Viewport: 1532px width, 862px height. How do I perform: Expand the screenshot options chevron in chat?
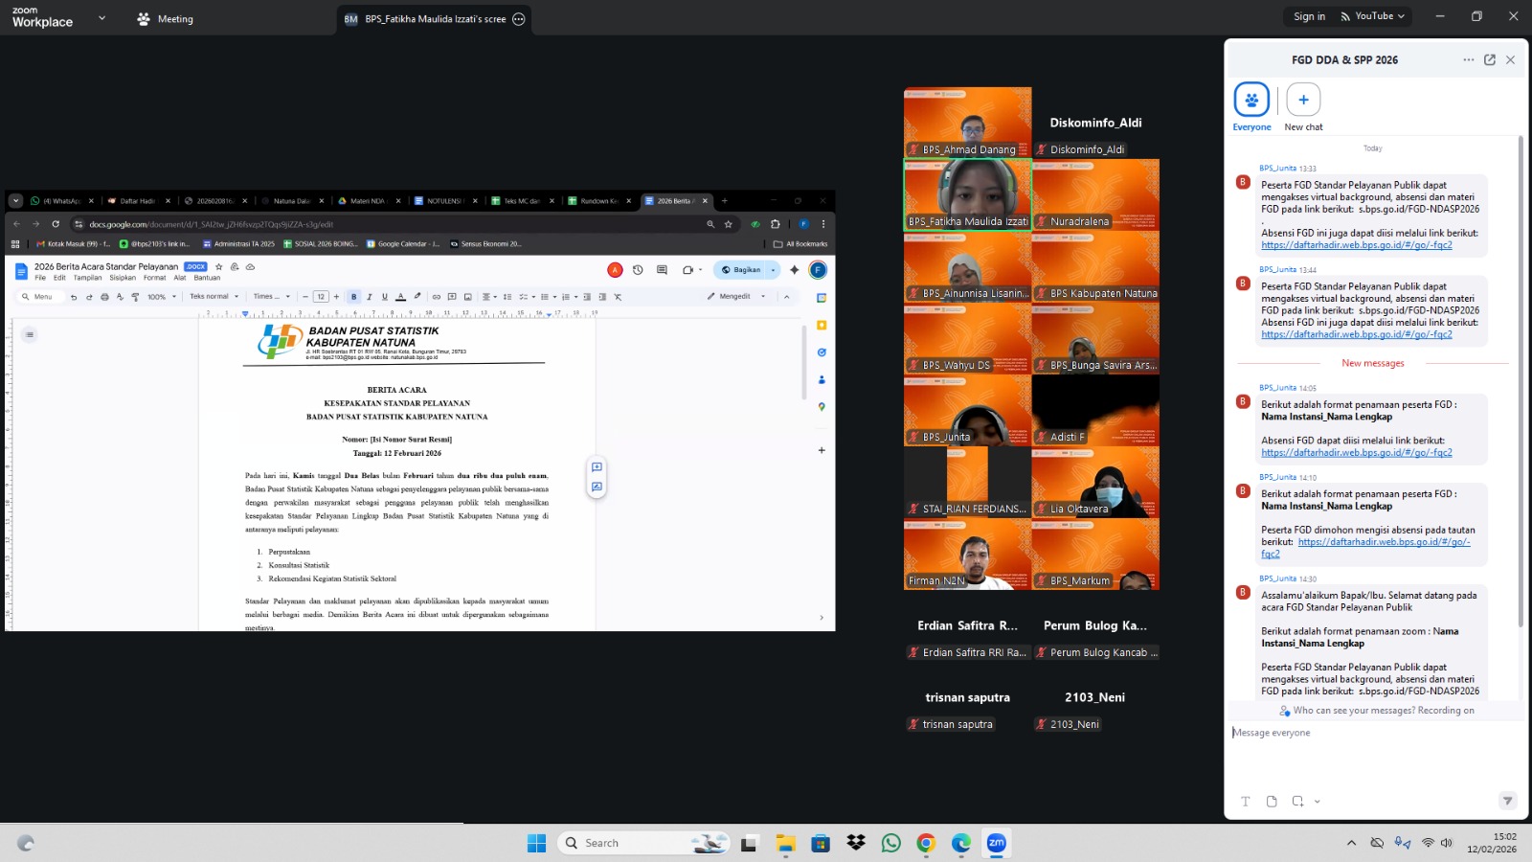point(1318,802)
